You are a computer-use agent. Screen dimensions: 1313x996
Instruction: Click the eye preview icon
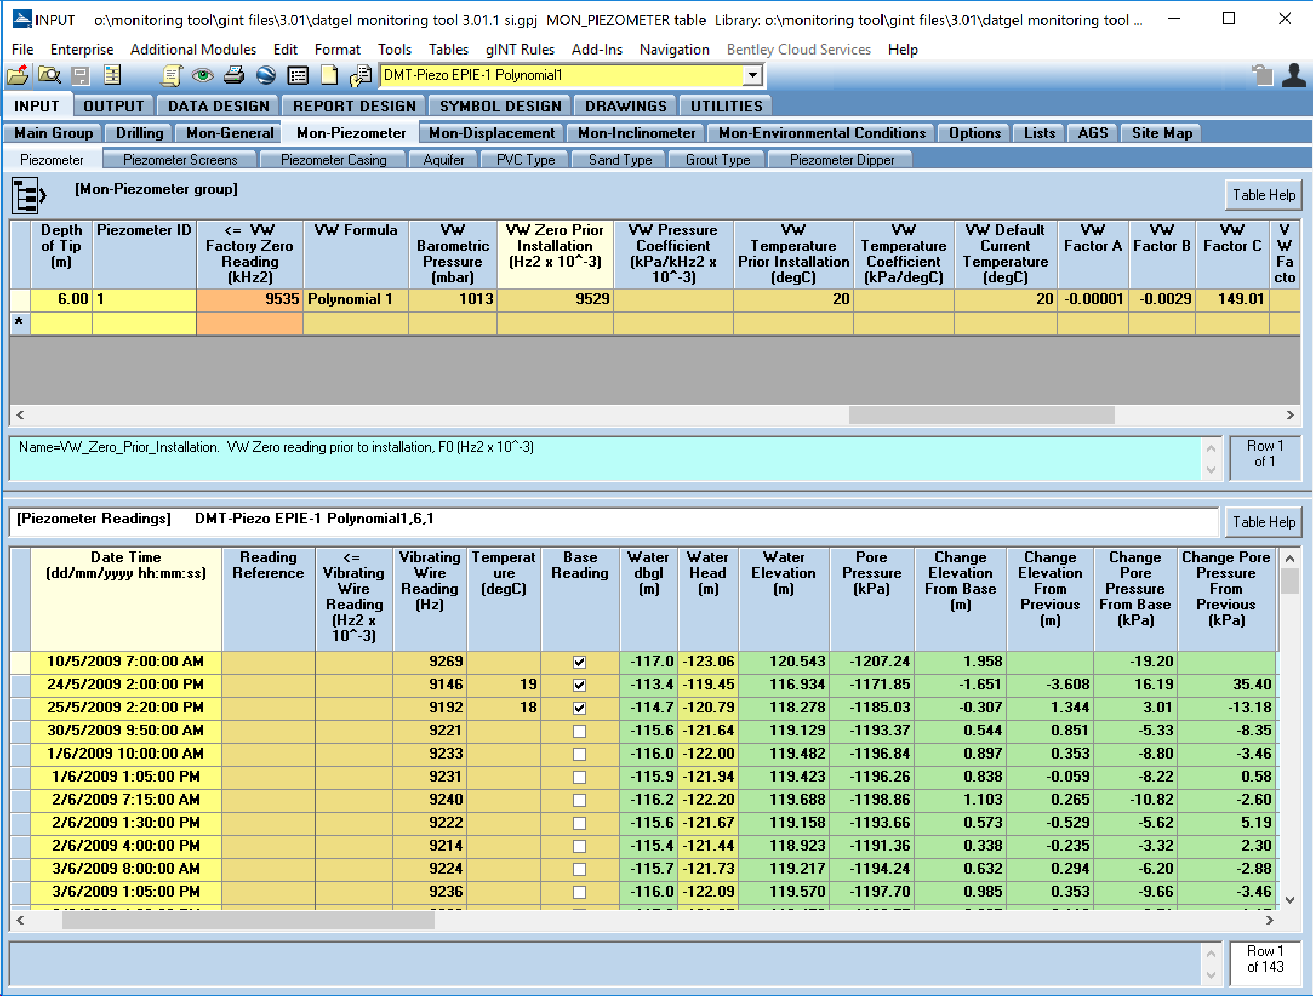202,75
